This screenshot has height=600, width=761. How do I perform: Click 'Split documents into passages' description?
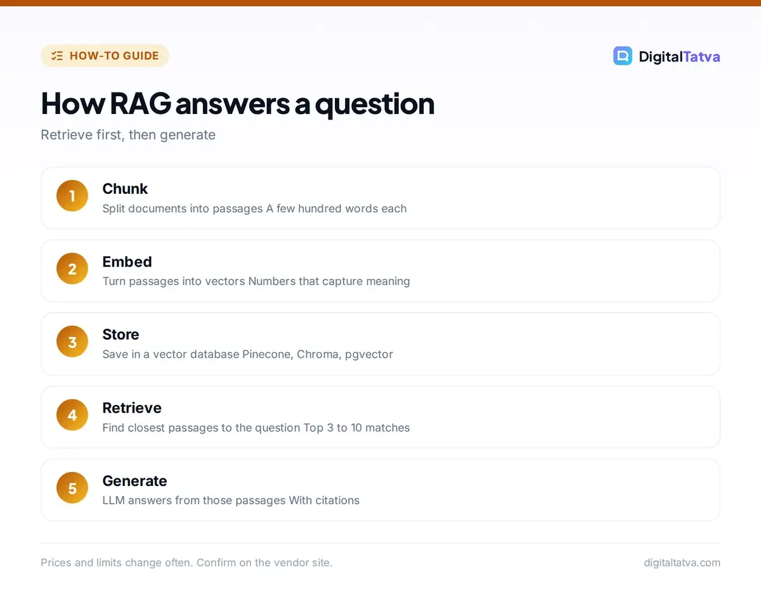[183, 208]
